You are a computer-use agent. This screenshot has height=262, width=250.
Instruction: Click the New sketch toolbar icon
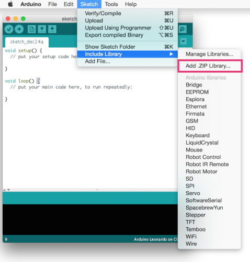point(31,29)
